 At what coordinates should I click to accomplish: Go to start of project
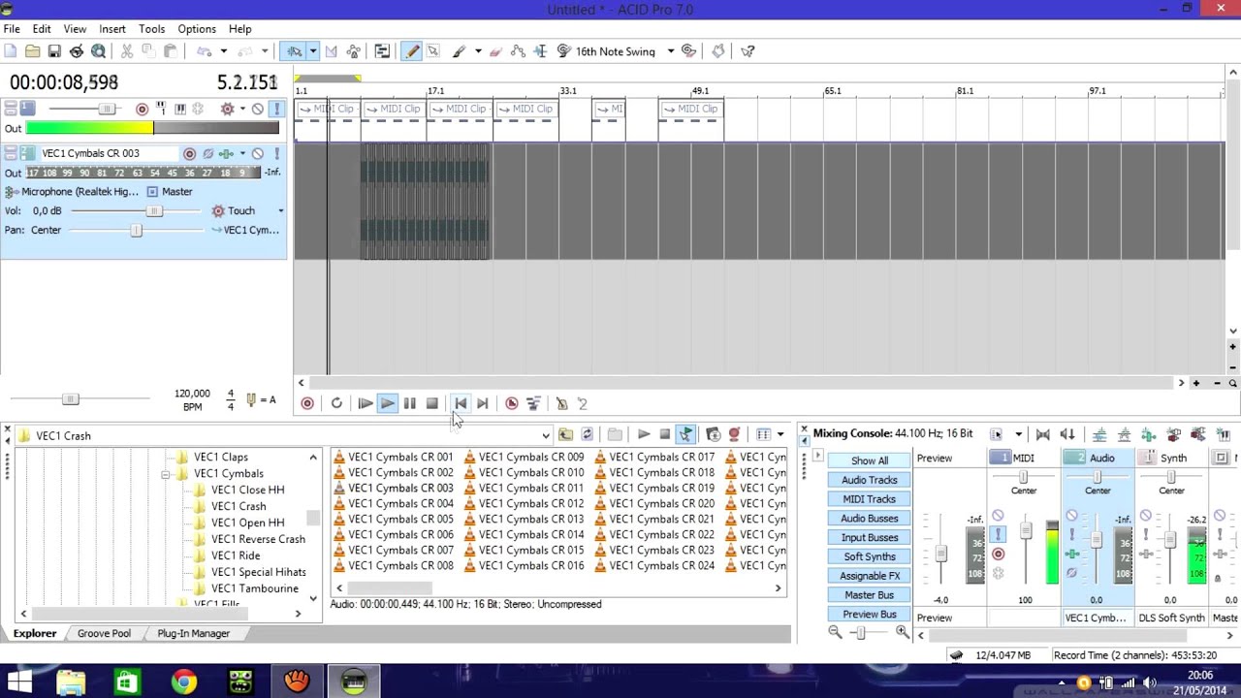coord(461,403)
